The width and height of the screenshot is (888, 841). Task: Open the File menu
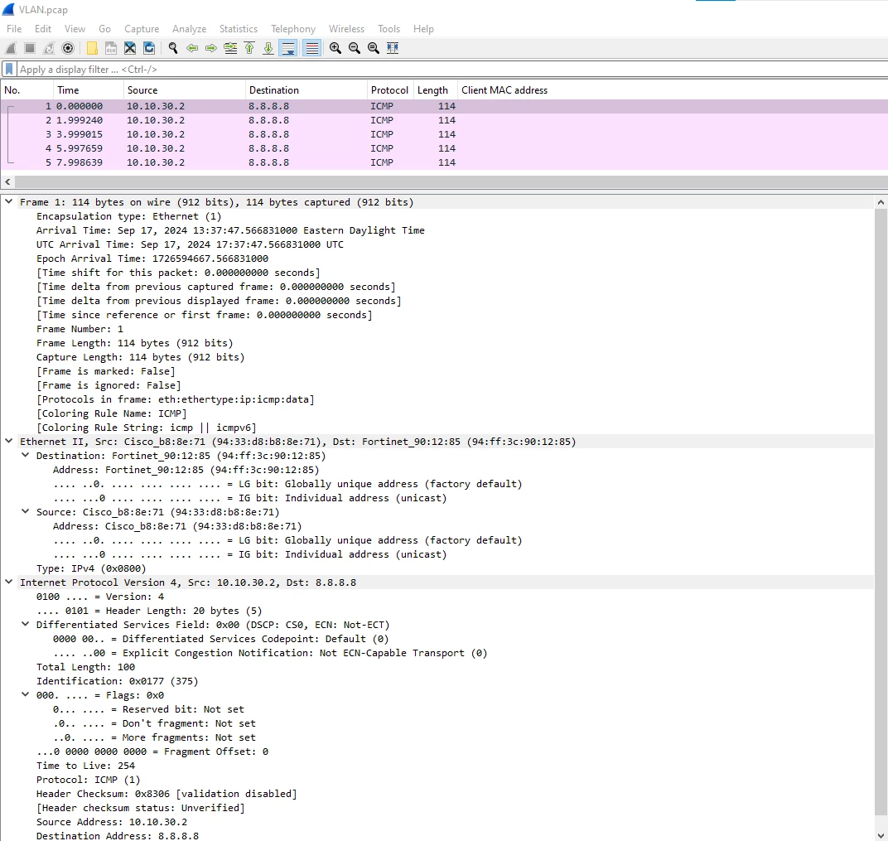[x=14, y=29]
